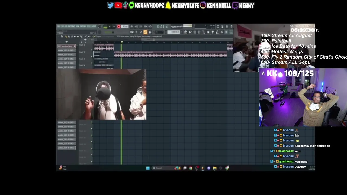Select the playlist Mute tool
The width and height of the screenshot is (347, 195).
[75, 37]
